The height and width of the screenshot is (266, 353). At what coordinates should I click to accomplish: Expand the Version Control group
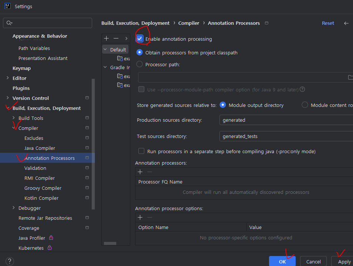[8, 98]
